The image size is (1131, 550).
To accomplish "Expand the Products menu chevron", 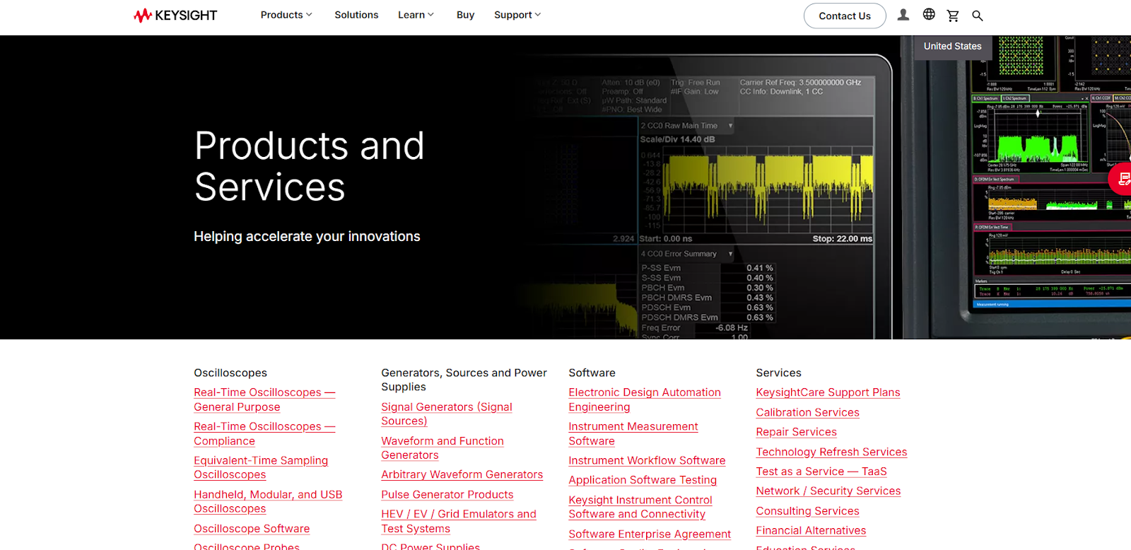I will [309, 15].
